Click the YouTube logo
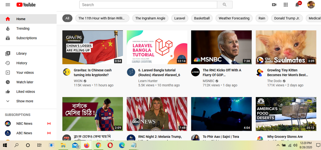This screenshot has width=321, height=150. tap(26, 5)
